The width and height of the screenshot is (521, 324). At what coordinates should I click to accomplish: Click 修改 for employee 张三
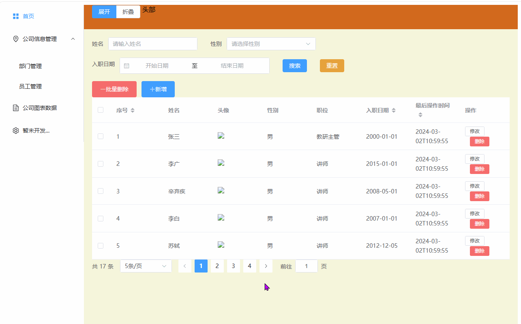(x=475, y=131)
